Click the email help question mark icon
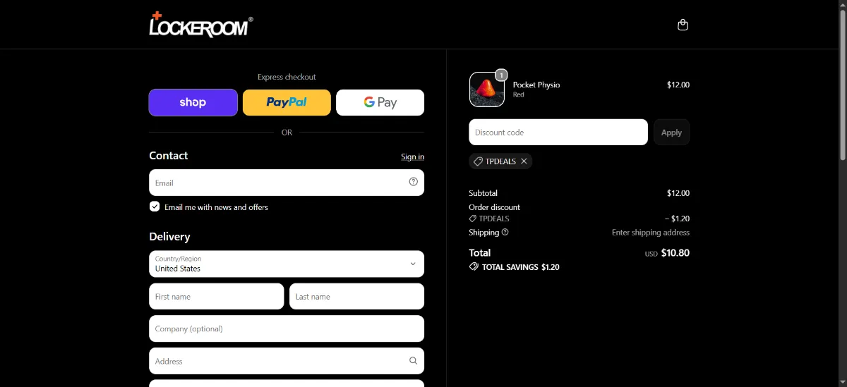This screenshot has width=847, height=387. coord(414,182)
